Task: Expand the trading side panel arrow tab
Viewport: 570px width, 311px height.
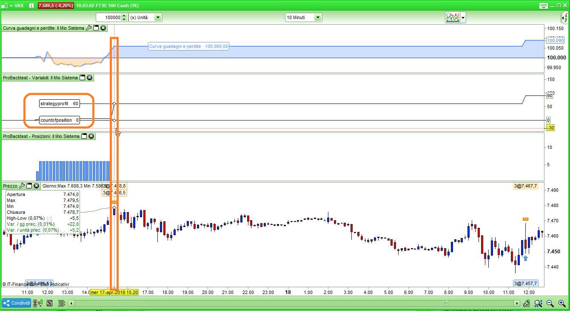Action: (565, 17)
